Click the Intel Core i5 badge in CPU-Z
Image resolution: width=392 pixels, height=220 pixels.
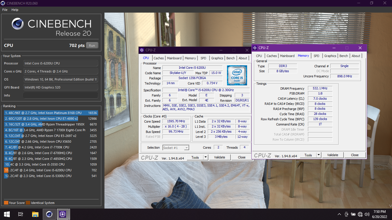click(x=237, y=75)
